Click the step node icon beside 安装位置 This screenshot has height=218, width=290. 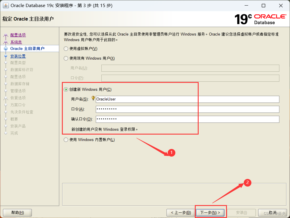click(x=6, y=56)
